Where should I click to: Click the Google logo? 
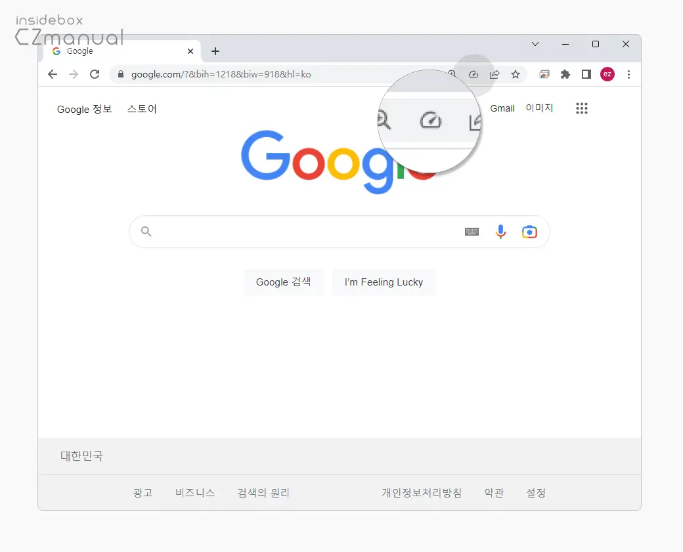pyautogui.click(x=339, y=161)
